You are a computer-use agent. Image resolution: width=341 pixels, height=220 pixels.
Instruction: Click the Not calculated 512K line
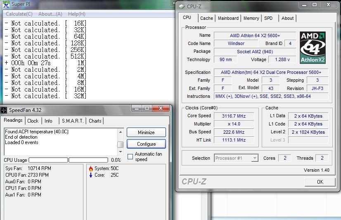tap(46, 57)
